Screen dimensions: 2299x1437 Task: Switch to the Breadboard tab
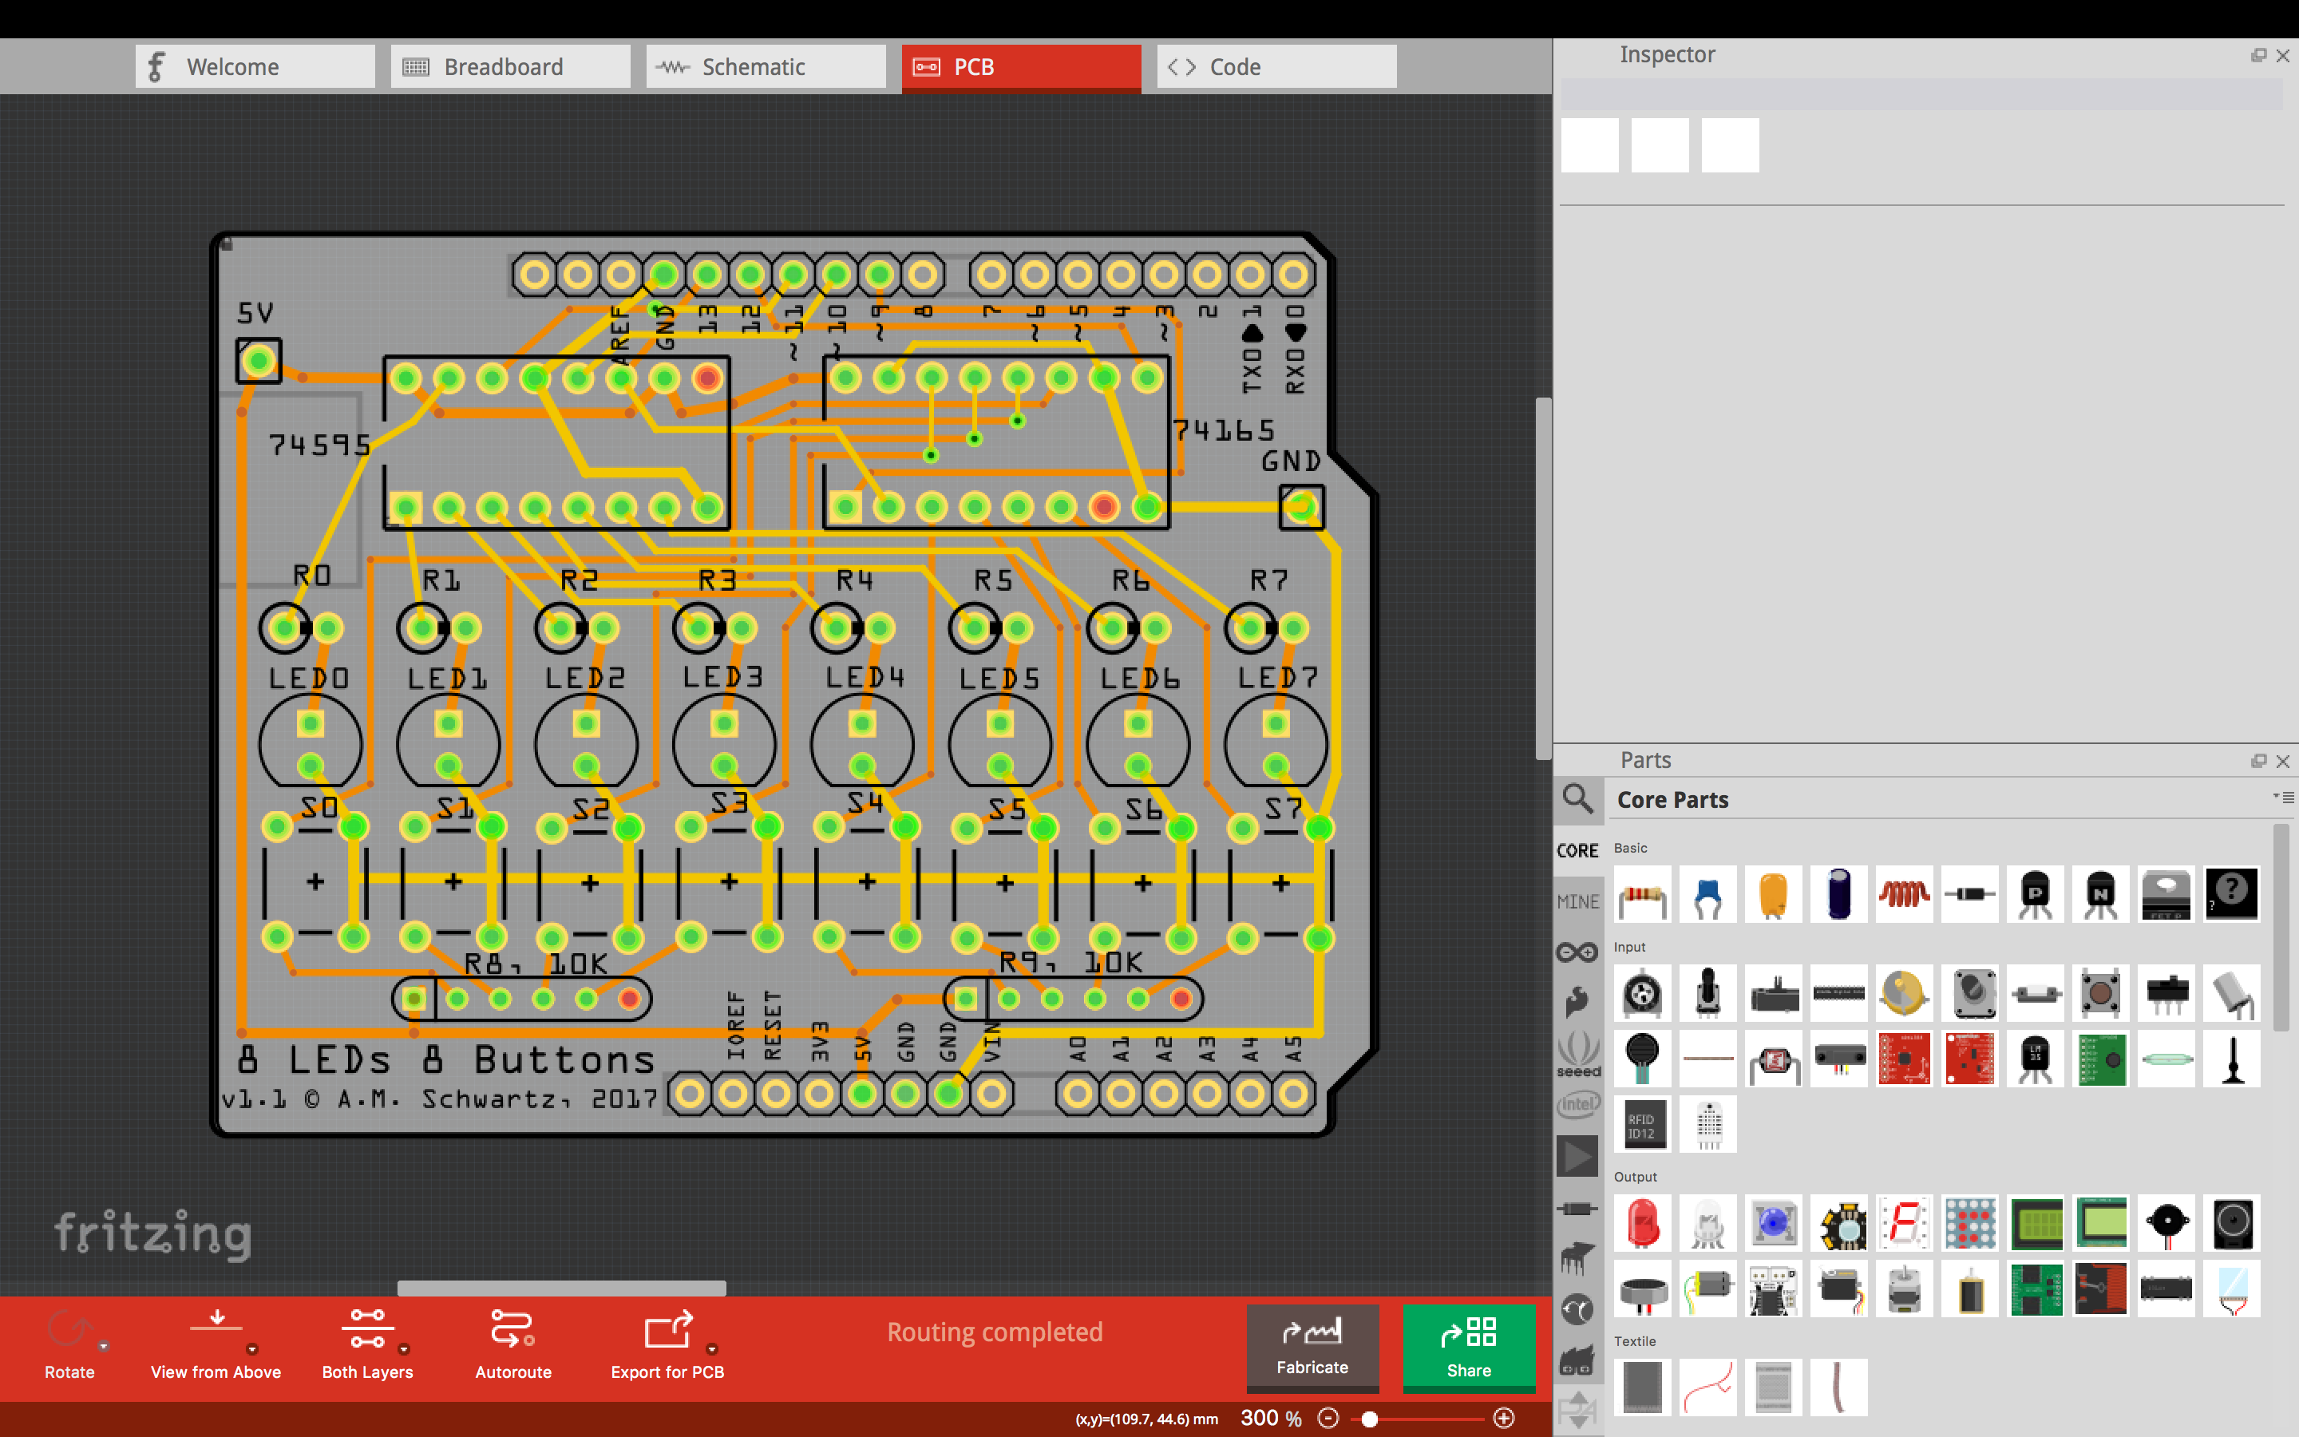point(505,66)
